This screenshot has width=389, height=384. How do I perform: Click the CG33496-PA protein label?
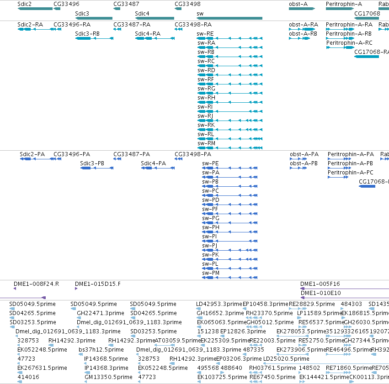click(x=72, y=154)
